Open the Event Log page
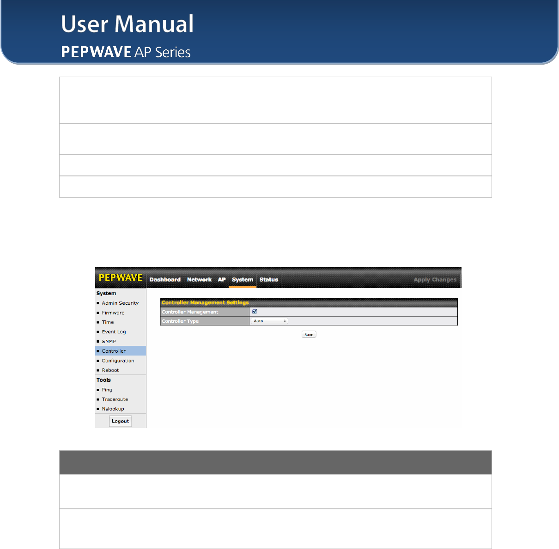Image resolution: width=559 pixels, height=549 pixels. click(114, 332)
